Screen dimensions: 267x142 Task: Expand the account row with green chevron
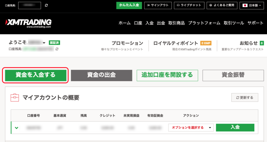(x=16, y=128)
